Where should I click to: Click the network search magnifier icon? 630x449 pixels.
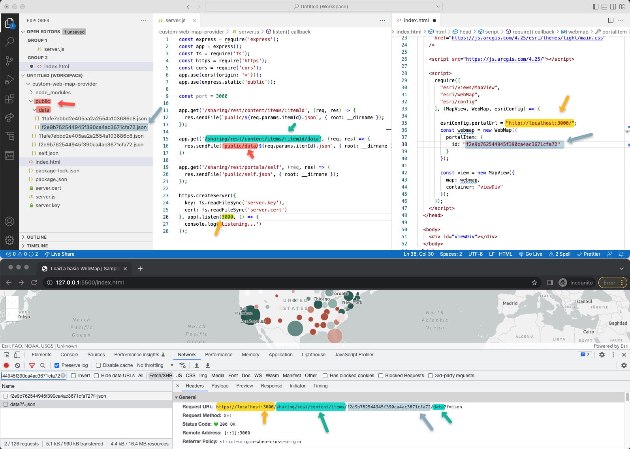43,365
